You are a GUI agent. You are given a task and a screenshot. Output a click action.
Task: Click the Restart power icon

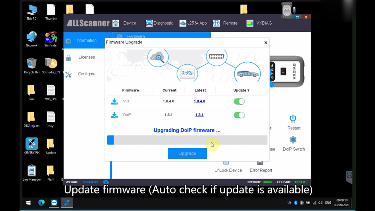click(293, 118)
